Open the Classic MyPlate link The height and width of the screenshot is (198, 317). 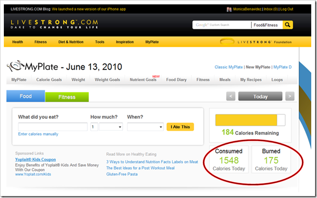tap(229, 67)
